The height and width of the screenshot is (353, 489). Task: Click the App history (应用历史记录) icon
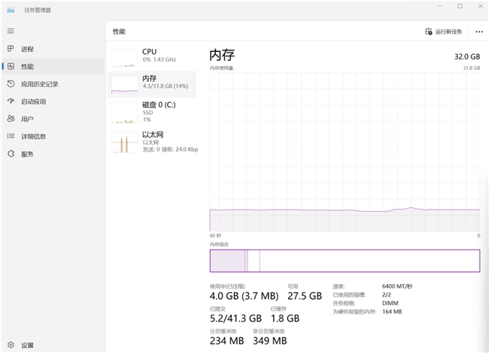point(11,83)
